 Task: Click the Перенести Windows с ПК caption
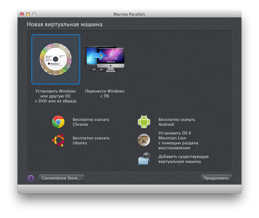click(105, 94)
